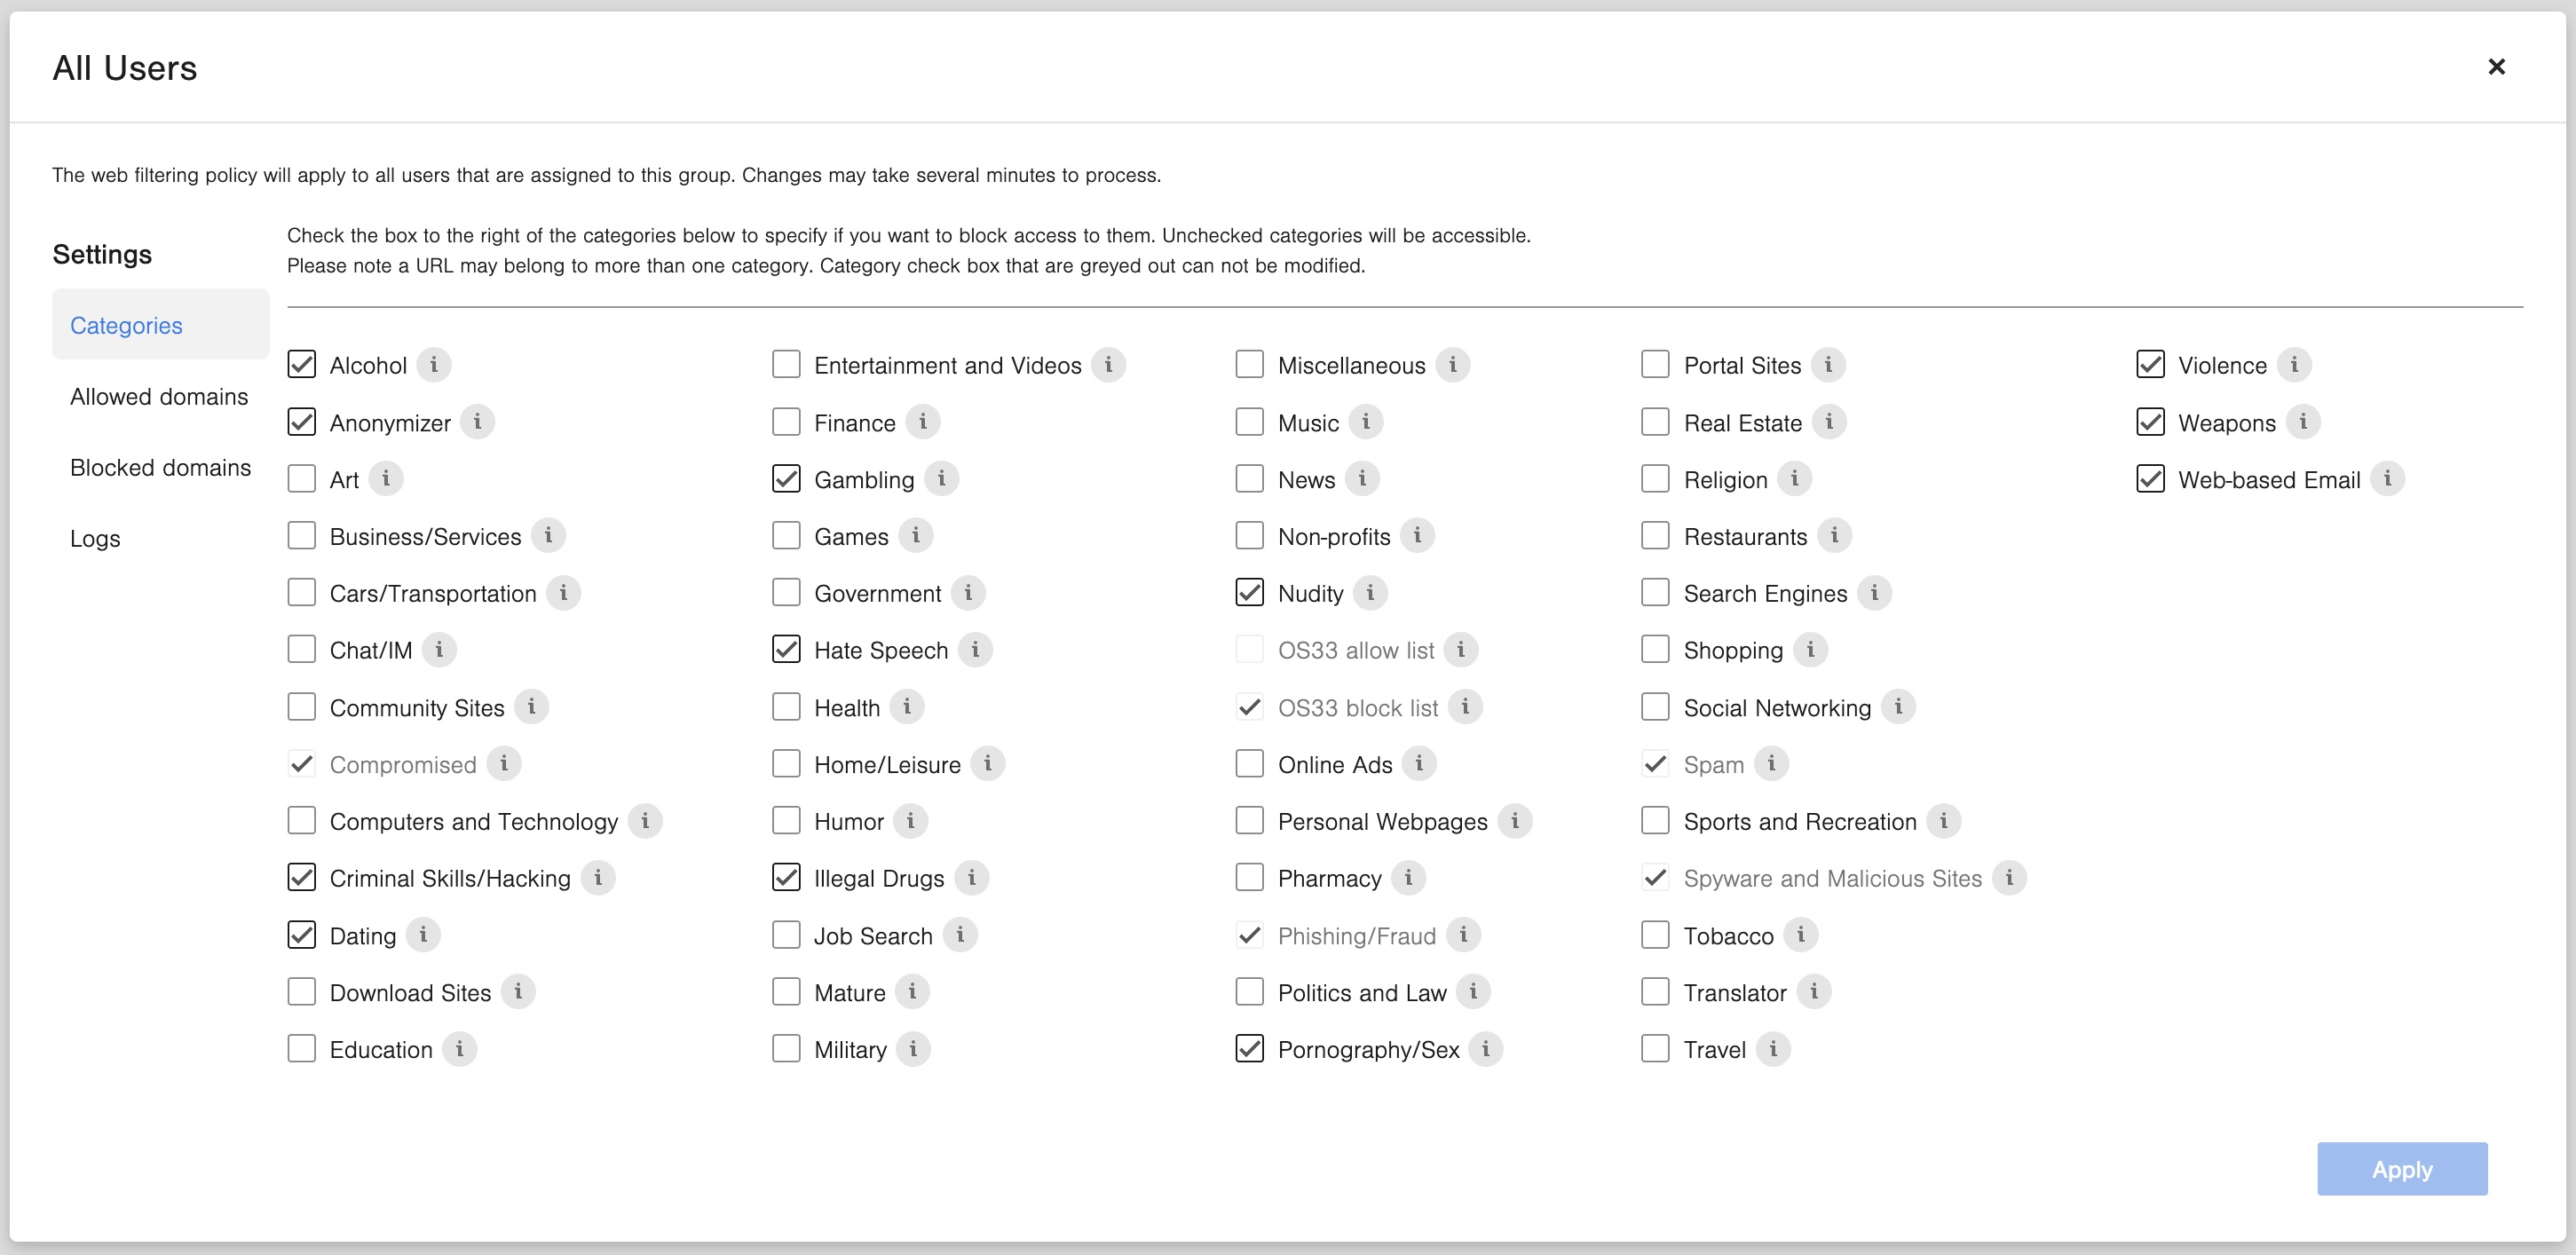Viewport: 2576px width, 1255px height.
Task: Click the info icon next to Alcohol
Action: click(433, 365)
